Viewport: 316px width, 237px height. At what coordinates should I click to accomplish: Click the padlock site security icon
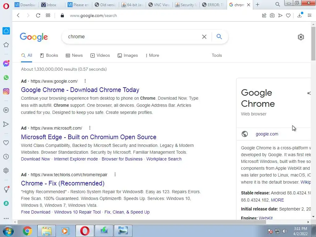62,15
